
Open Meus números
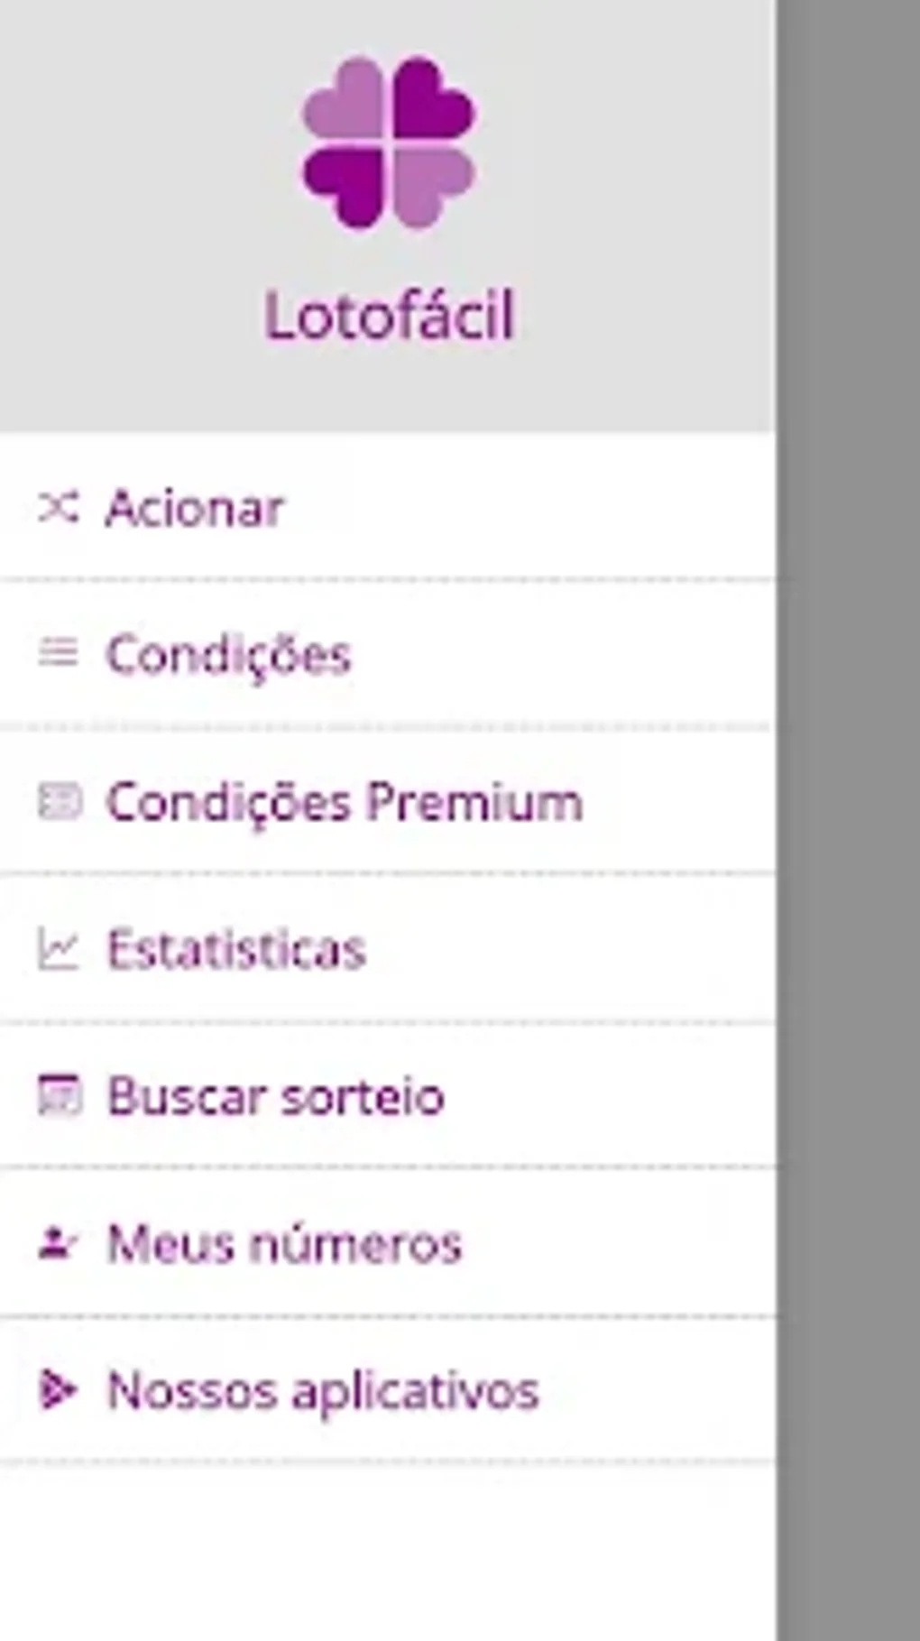[x=285, y=1243]
